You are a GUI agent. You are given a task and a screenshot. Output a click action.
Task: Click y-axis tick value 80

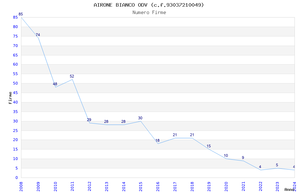click(15, 27)
